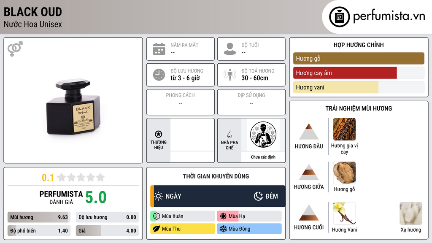This screenshot has width=432, height=243.
Task: Click the star badge icon above Thương hiệu
Action: [159, 134]
